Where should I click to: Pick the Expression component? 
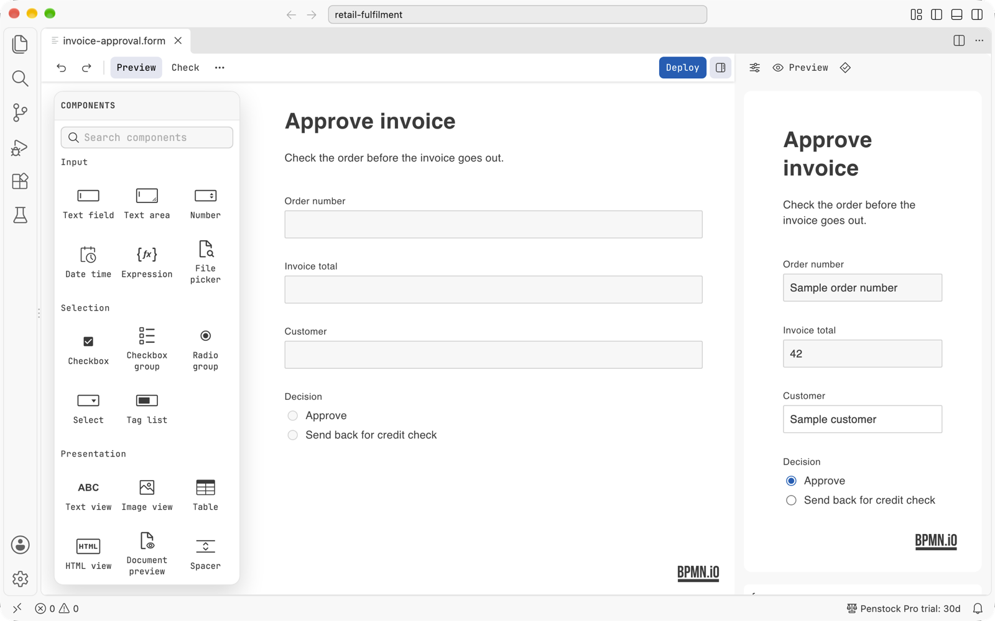[x=147, y=263]
